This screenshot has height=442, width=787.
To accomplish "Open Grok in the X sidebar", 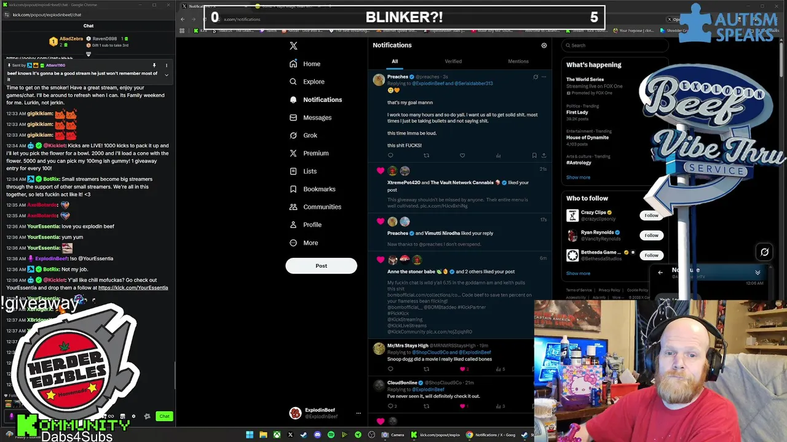I will tap(304, 135).
